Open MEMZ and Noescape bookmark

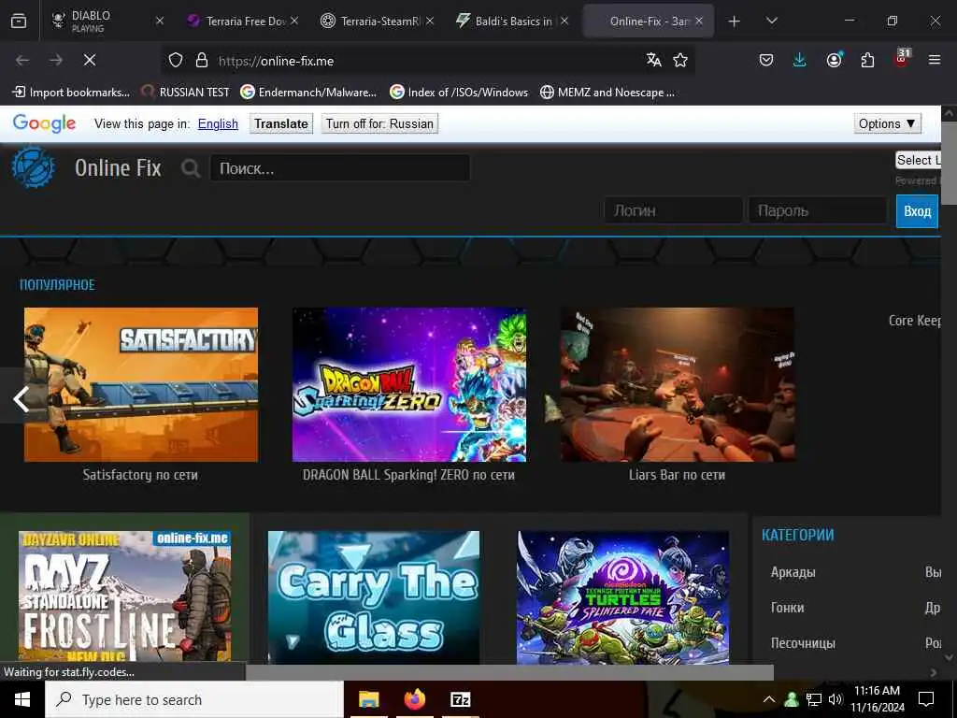click(607, 93)
